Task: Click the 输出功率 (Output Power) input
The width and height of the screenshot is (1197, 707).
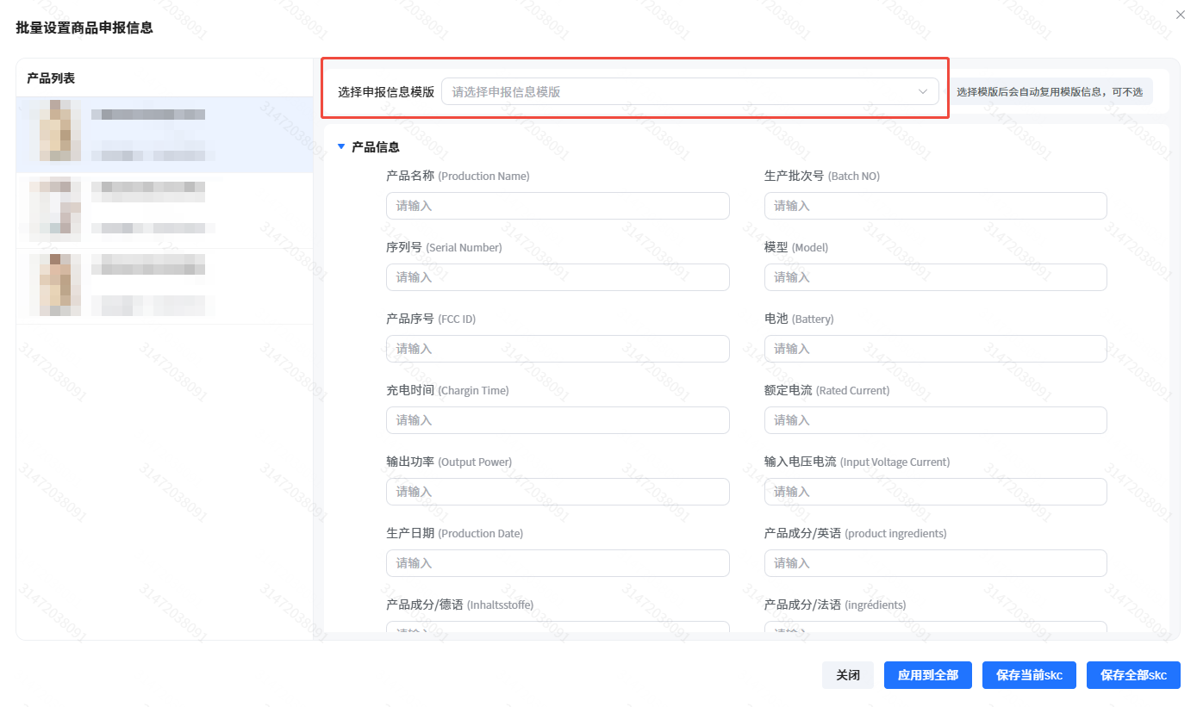Action: pyautogui.click(x=558, y=492)
